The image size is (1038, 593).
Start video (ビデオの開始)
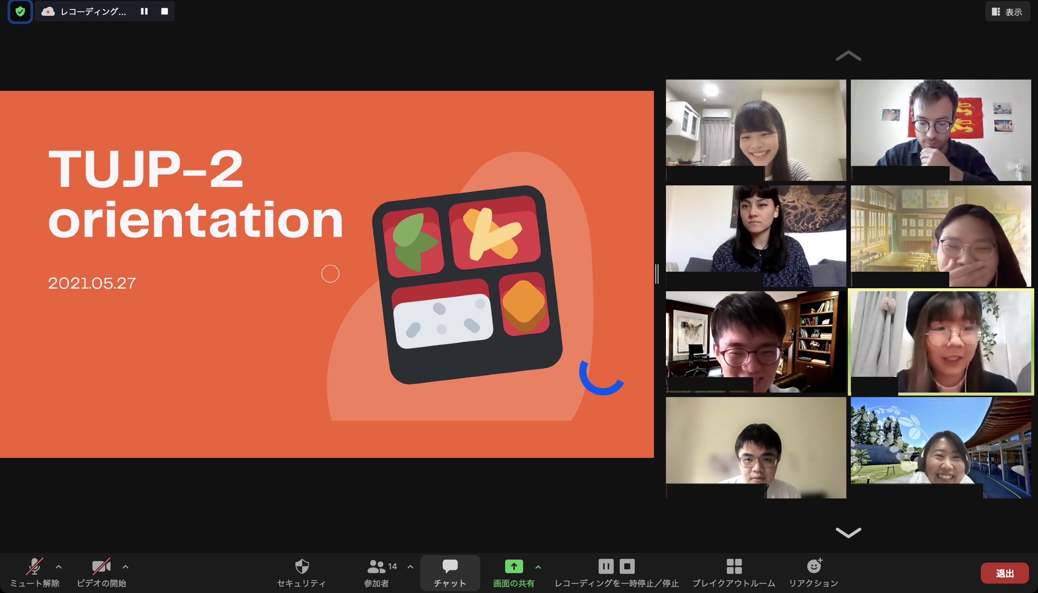pos(101,573)
